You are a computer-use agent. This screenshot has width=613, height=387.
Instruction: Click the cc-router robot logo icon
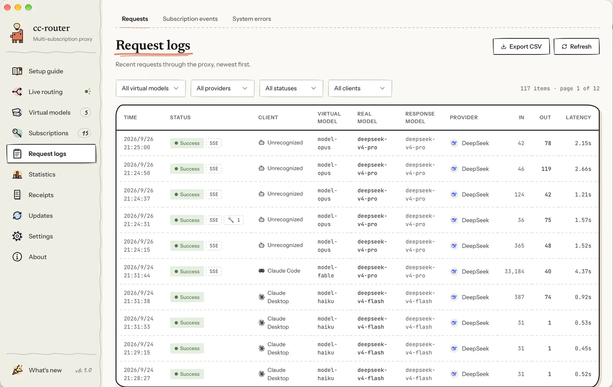(17, 33)
